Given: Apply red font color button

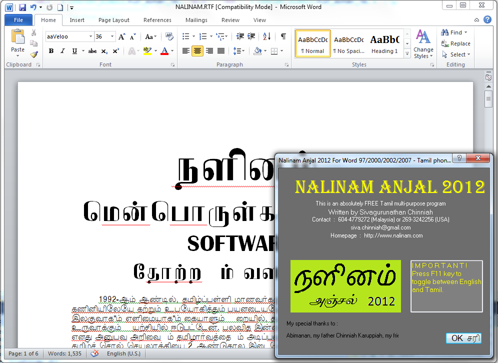Looking at the screenshot, I should click(x=164, y=51).
